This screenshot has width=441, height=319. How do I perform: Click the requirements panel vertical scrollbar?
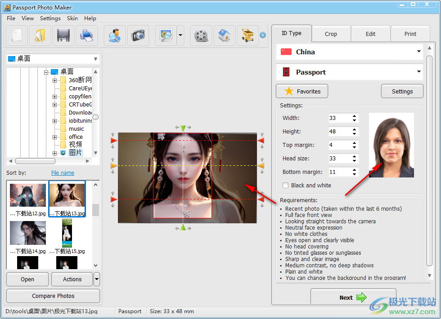(x=429, y=161)
